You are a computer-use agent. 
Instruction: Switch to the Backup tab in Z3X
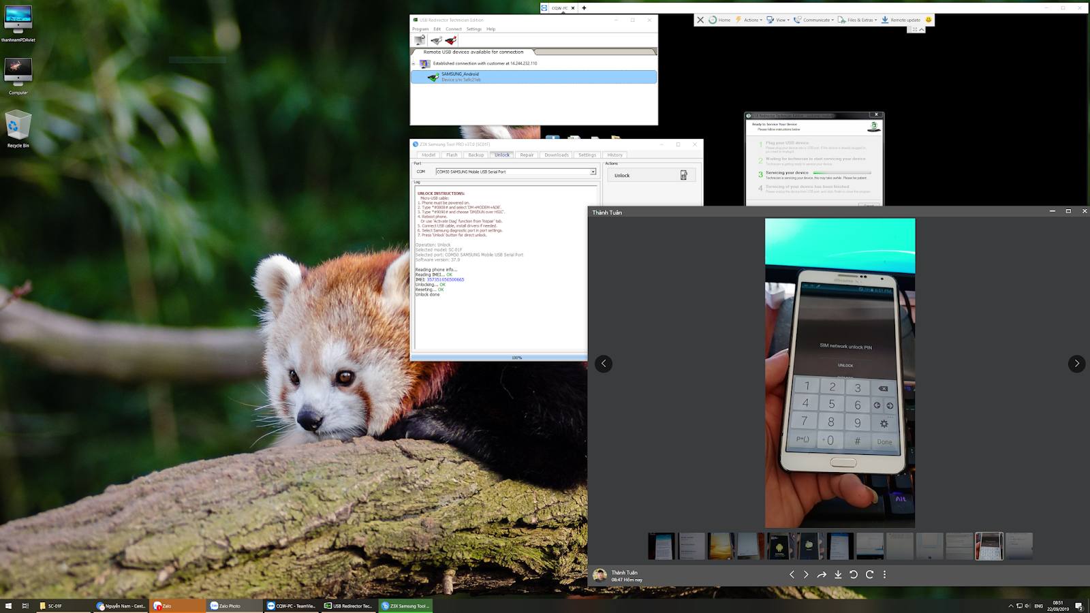click(476, 155)
